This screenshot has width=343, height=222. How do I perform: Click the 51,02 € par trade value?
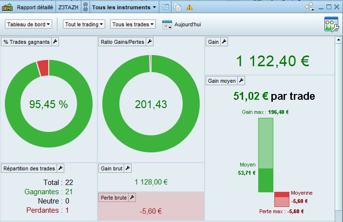(274, 96)
